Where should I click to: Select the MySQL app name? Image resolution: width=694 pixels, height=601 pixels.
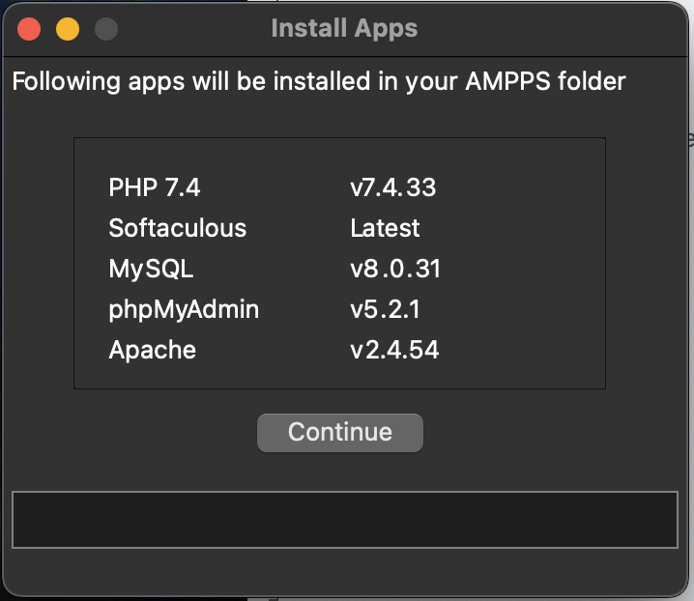pos(151,269)
